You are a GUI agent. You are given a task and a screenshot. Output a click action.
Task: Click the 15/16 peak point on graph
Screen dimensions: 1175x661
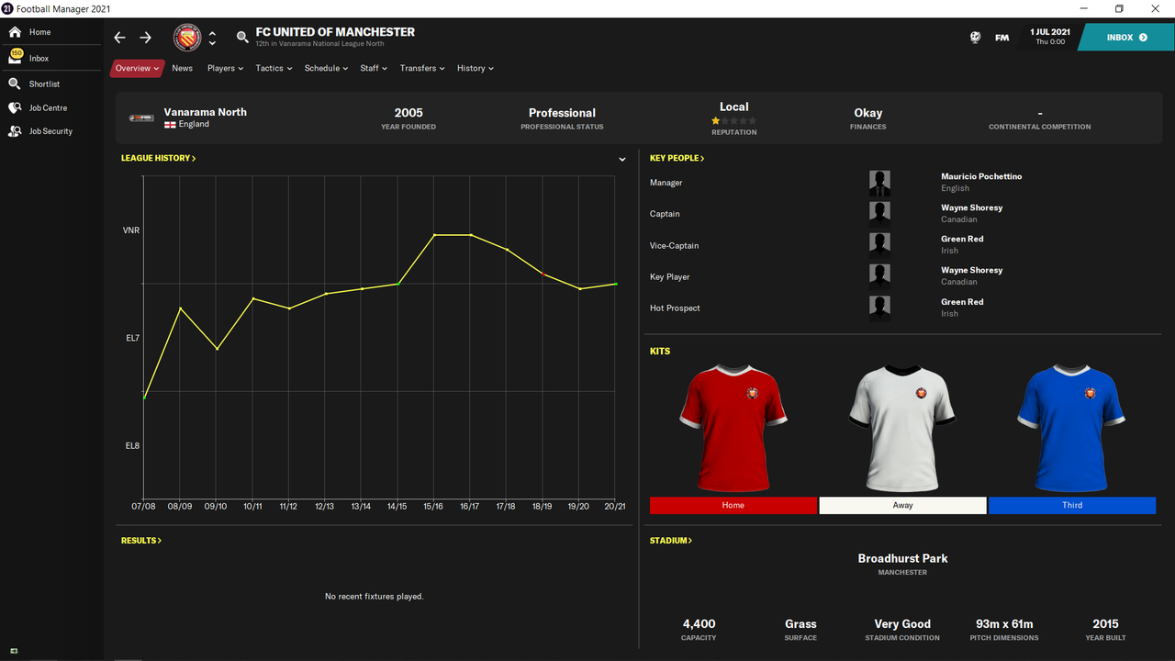coord(434,235)
